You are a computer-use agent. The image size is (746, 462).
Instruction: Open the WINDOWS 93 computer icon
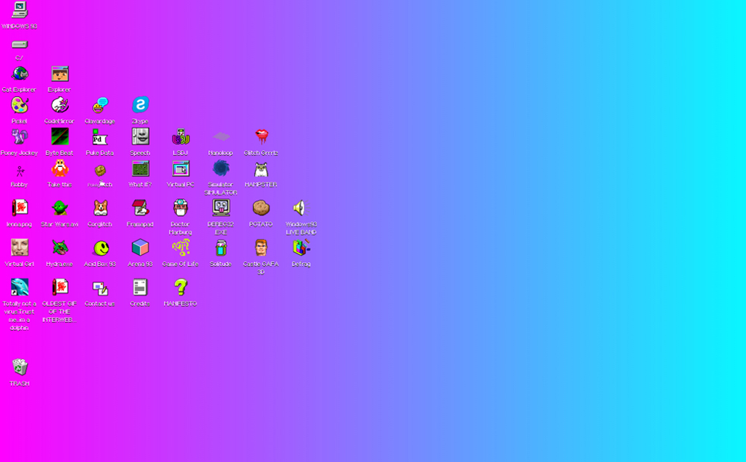point(19,10)
